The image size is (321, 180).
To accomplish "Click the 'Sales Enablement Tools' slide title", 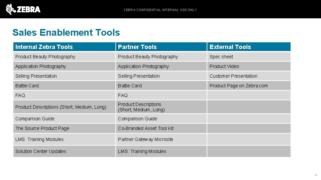I will pos(66,32).
